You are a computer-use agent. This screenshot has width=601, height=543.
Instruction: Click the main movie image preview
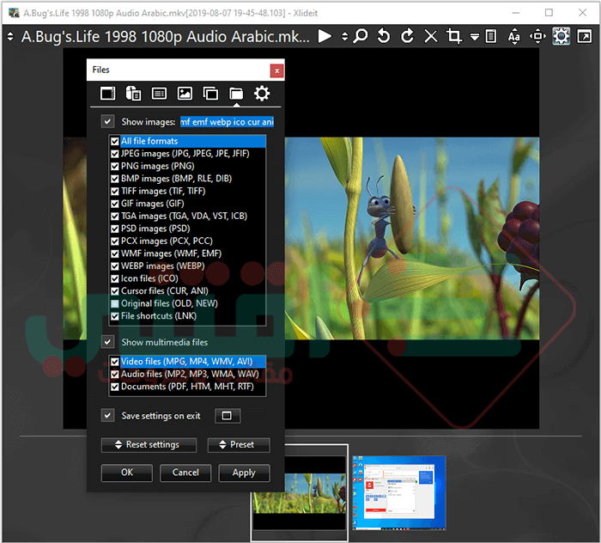tap(411, 238)
